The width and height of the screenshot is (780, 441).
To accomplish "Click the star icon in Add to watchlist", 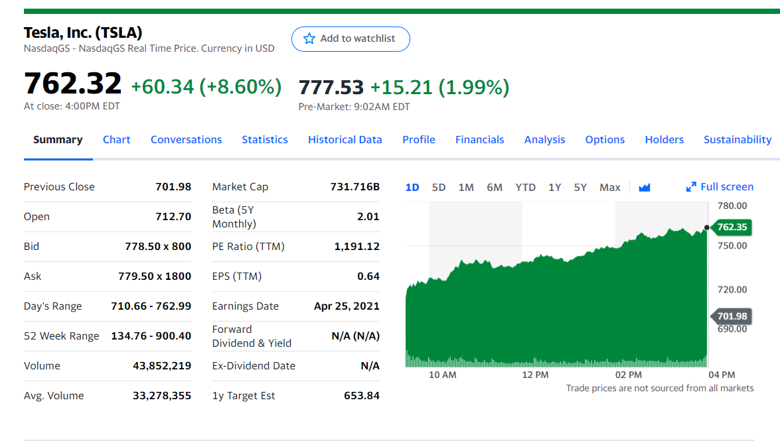I will [x=309, y=38].
